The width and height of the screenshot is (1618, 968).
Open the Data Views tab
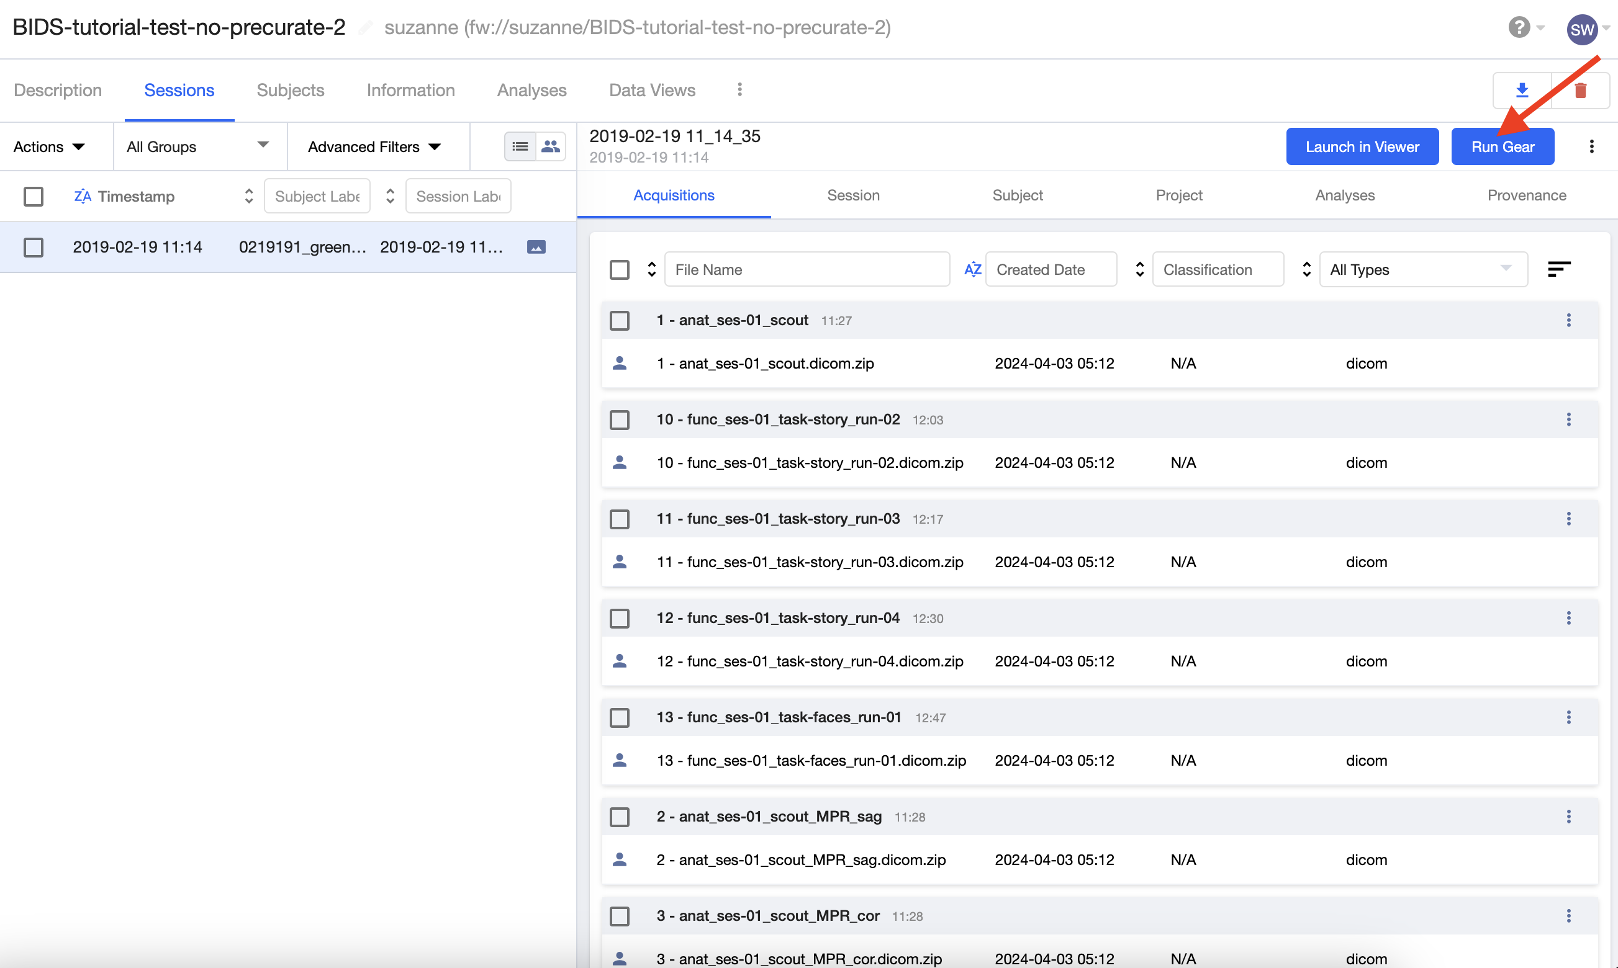pos(652,90)
